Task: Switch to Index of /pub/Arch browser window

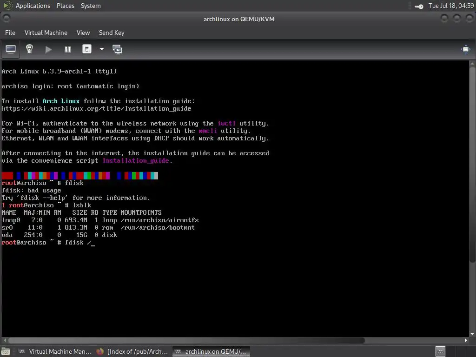Action: coord(132,351)
